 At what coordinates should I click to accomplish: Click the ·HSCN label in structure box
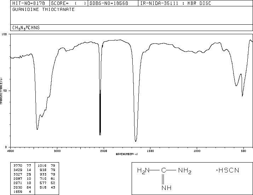pyautogui.click(x=228, y=170)
